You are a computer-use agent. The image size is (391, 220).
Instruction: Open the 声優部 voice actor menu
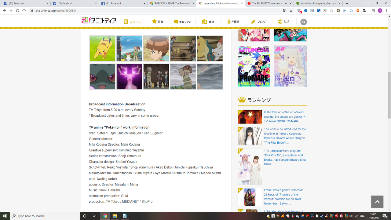pyautogui.click(x=233, y=22)
